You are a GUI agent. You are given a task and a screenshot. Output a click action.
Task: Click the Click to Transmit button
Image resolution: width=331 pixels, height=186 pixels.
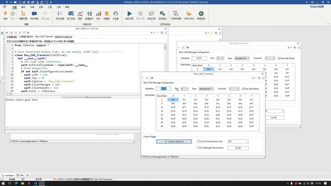coord(174,142)
